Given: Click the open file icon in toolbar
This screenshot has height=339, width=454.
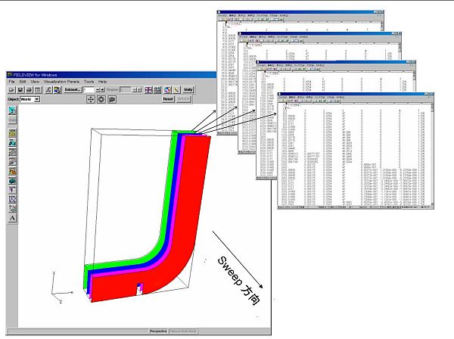Looking at the screenshot, I should (12, 89).
